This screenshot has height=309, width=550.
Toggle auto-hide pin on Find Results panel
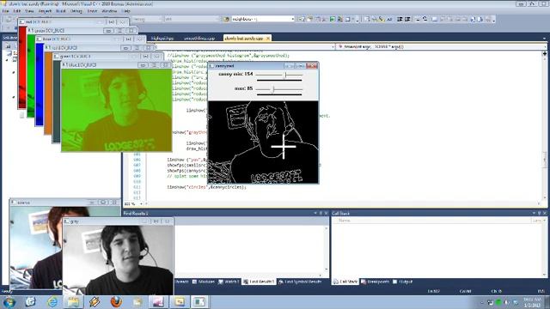pyautogui.click(x=321, y=213)
